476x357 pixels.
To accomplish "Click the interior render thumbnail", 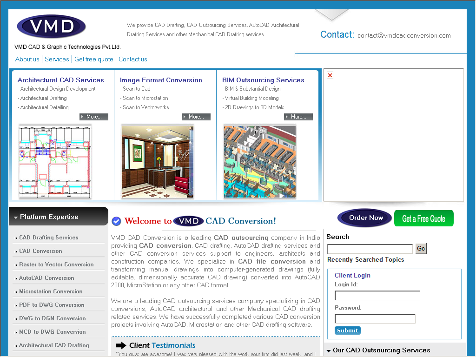I will tap(157, 161).
